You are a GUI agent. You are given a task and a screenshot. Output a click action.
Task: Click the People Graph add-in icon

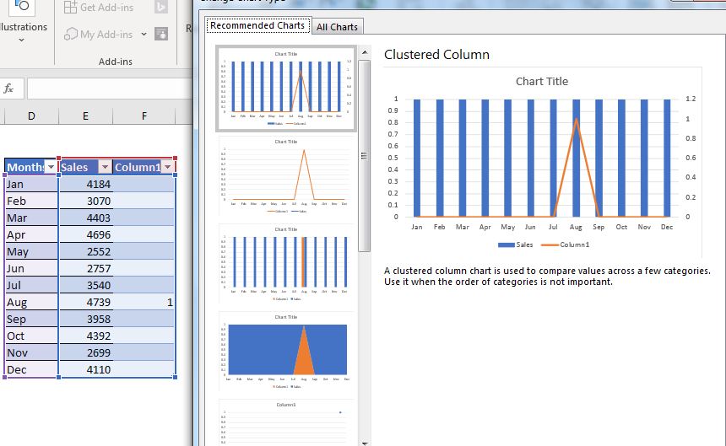[161, 34]
